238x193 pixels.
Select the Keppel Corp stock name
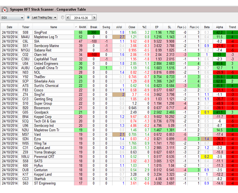pos(43,117)
